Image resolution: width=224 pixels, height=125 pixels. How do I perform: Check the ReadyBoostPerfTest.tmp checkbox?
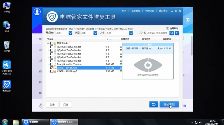point(52,64)
